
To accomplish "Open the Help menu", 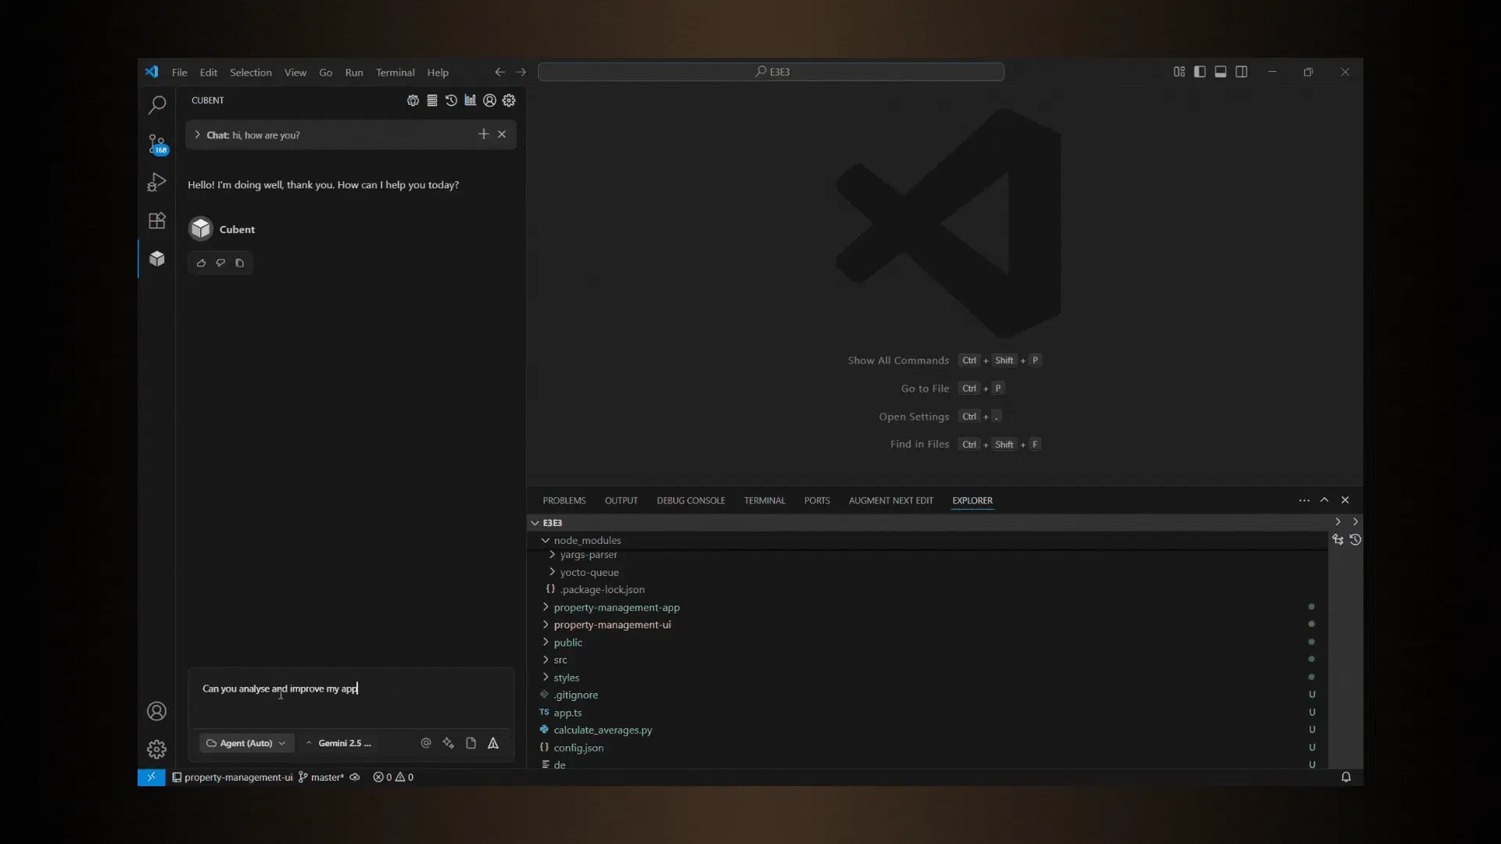I will tap(438, 73).
